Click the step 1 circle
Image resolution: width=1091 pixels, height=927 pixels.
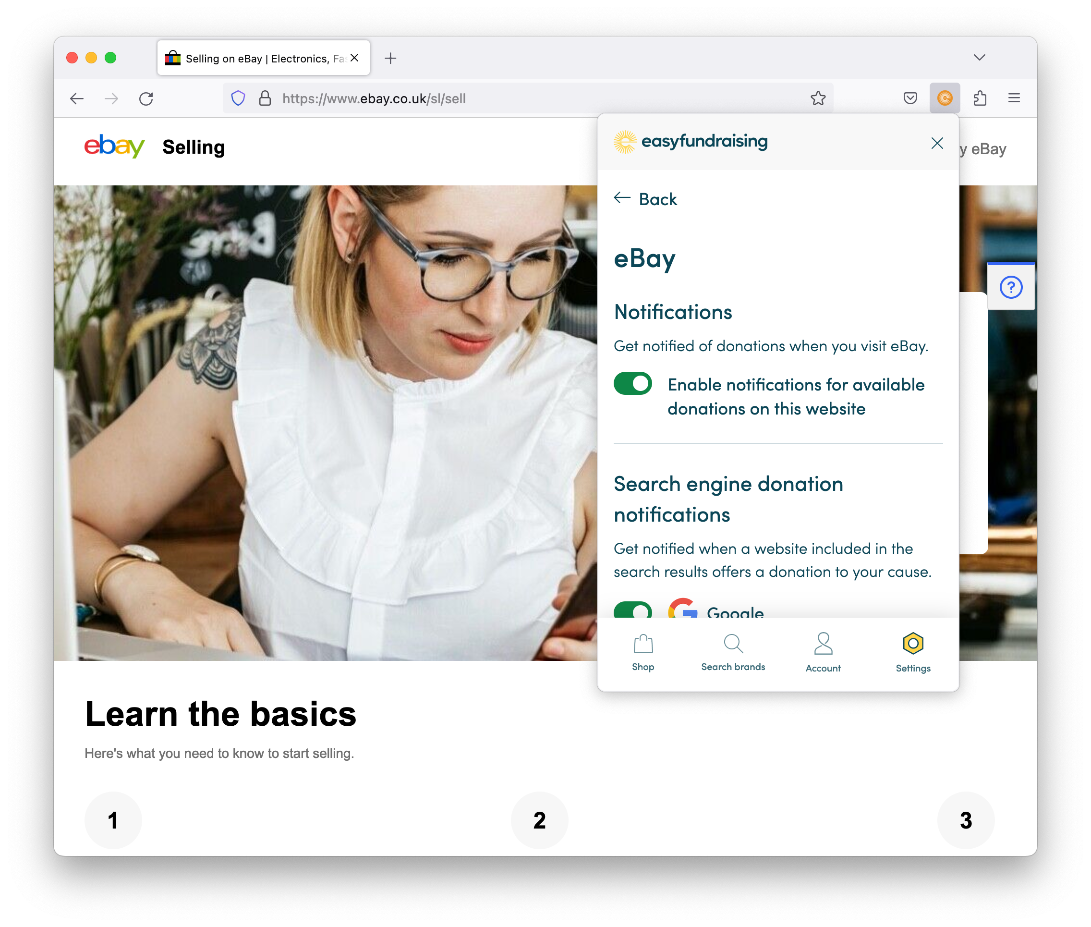click(x=113, y=820)
